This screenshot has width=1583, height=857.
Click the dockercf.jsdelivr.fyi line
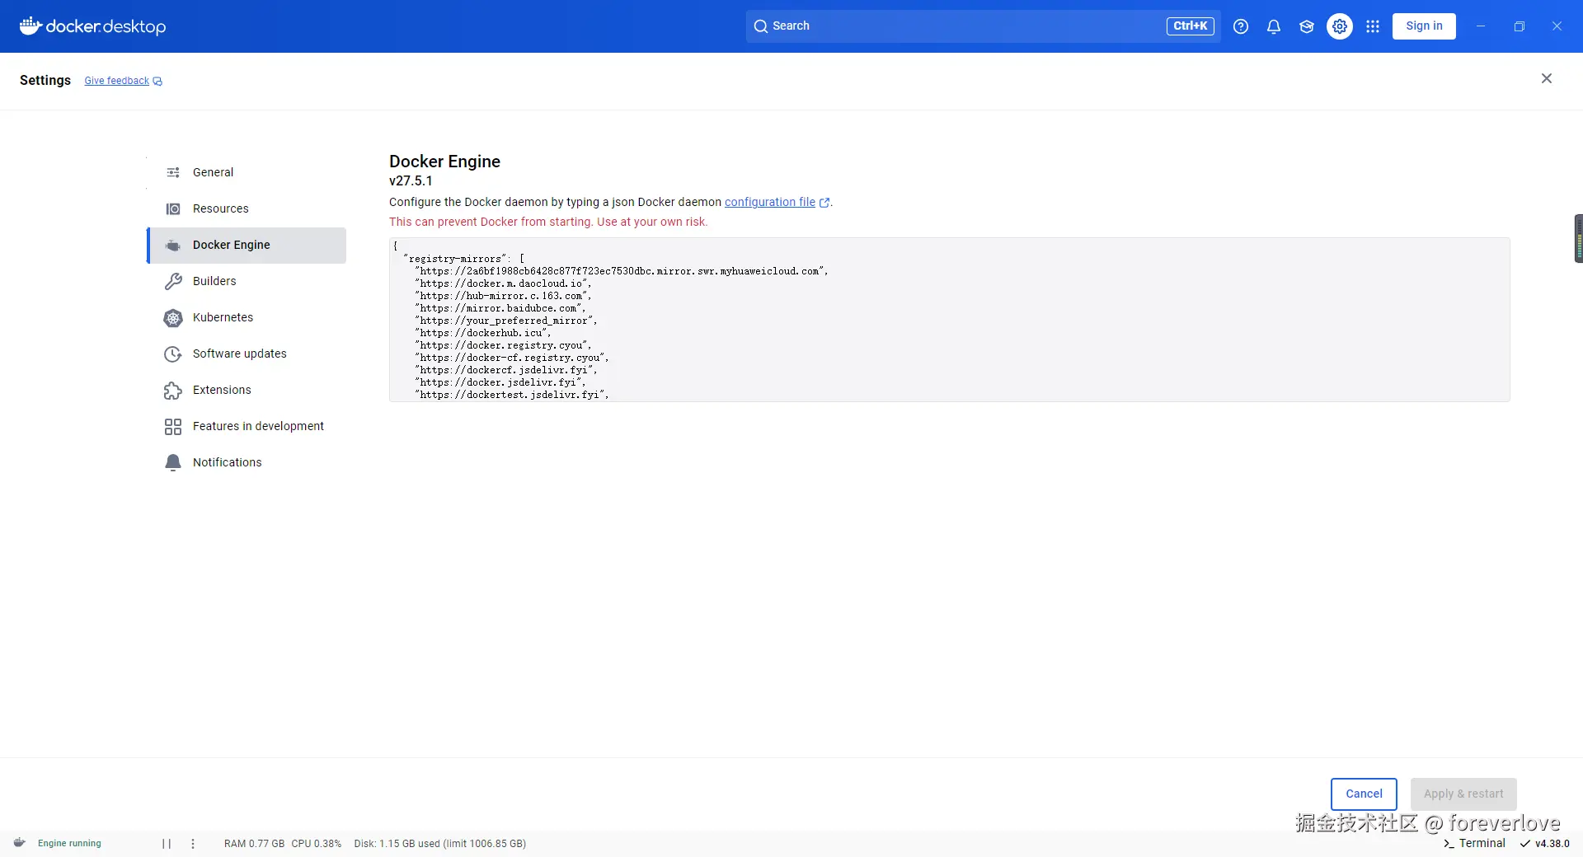click(506, 370)
